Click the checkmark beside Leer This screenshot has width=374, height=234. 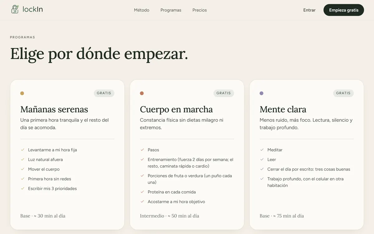pos(262,159)
